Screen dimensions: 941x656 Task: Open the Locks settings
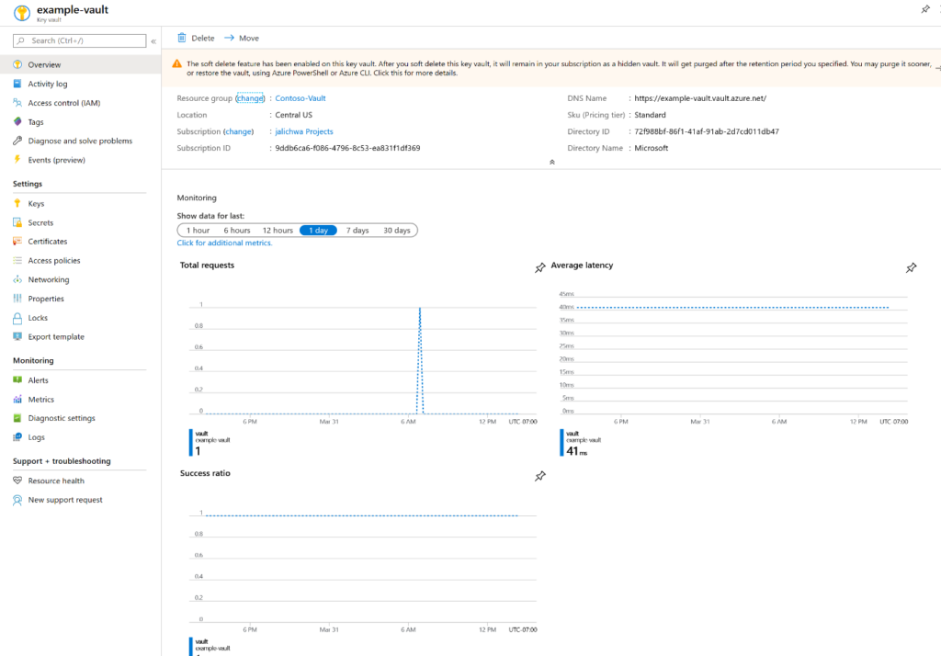(39, 317)
